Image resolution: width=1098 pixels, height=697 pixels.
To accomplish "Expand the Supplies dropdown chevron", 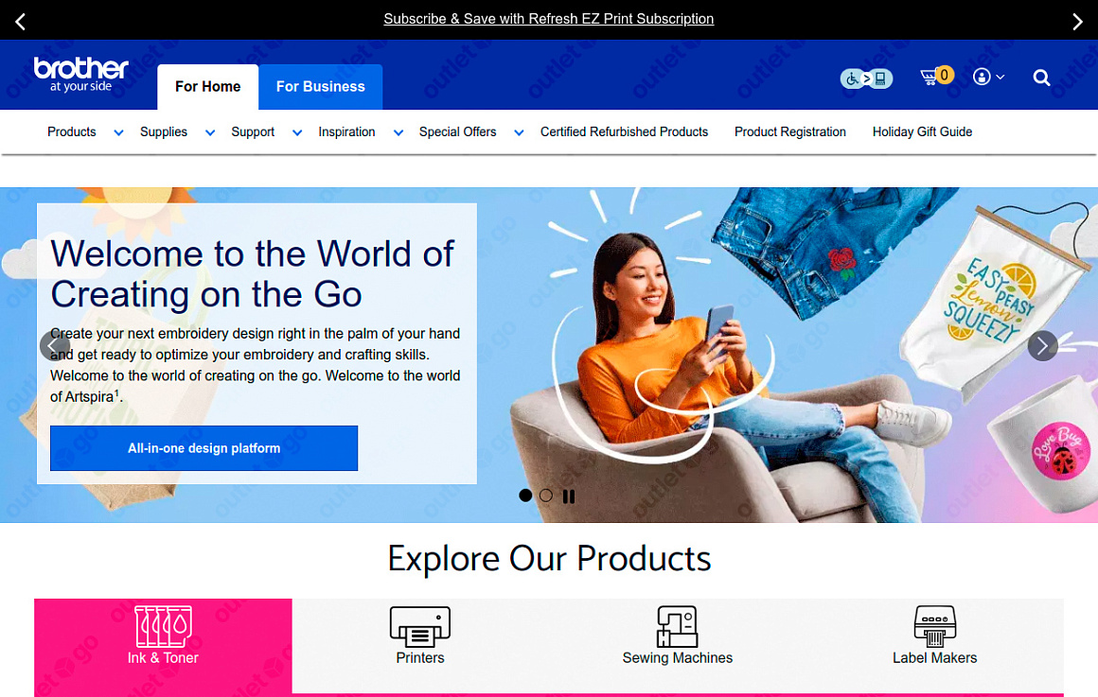I will 209,133.
